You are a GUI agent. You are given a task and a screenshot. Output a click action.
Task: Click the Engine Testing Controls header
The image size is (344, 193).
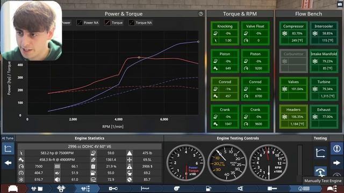click(238, 138)
